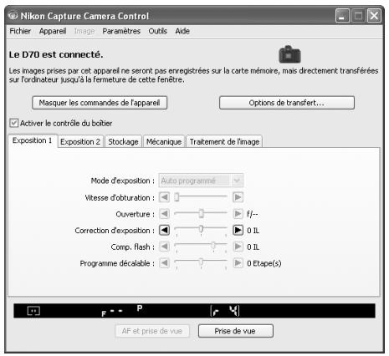Image resolution: width=389 pixels, height=356 pixels.
Task: Click the Programme décalable slider
Action: [201, 263]
